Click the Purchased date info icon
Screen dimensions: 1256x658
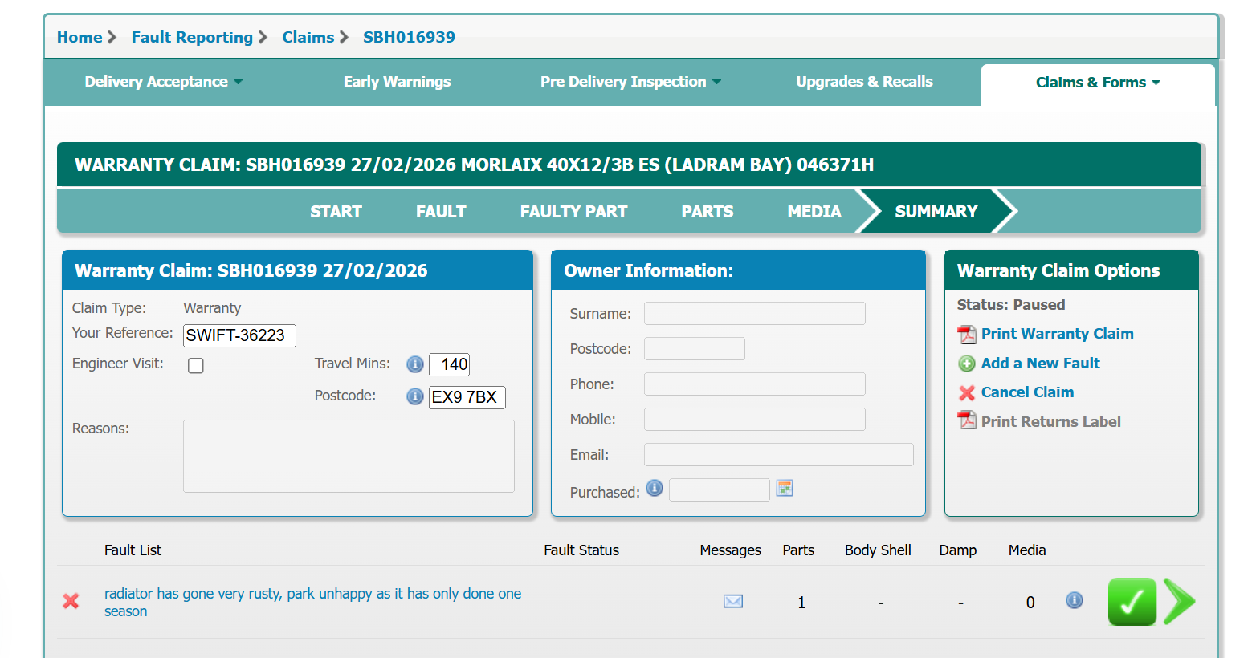655,488
